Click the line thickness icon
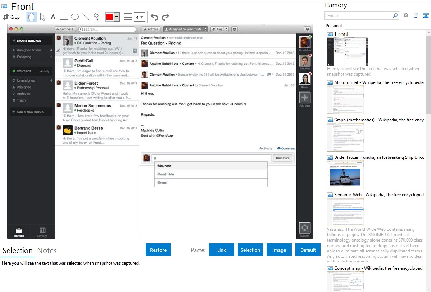 tap(128, 17)
